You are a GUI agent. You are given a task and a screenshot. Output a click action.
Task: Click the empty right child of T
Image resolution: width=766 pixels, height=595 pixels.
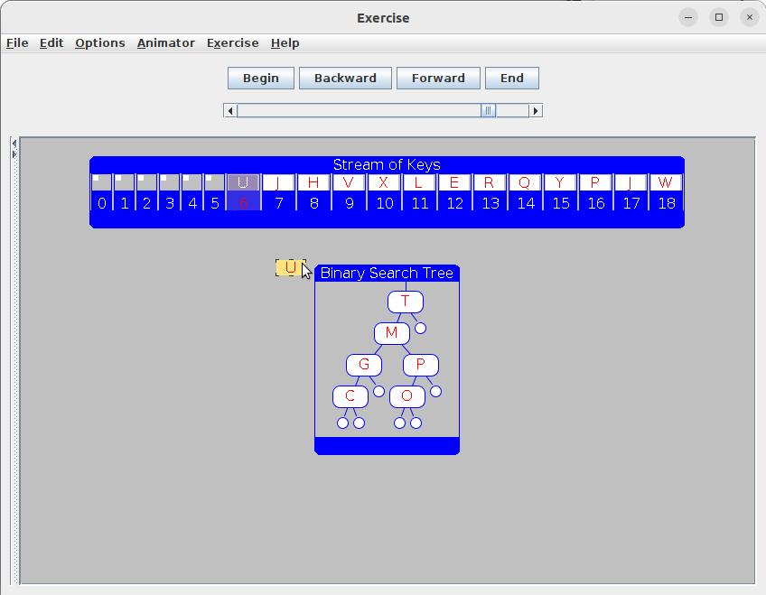tap(420, 328)
